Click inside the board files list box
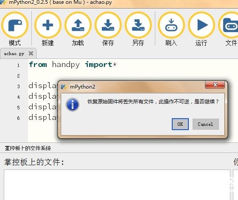The image size is (238, 200). tap(117, 185)
